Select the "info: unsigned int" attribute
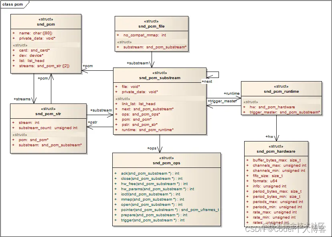This screenshot has height=237, width=332. coord(269,186)
